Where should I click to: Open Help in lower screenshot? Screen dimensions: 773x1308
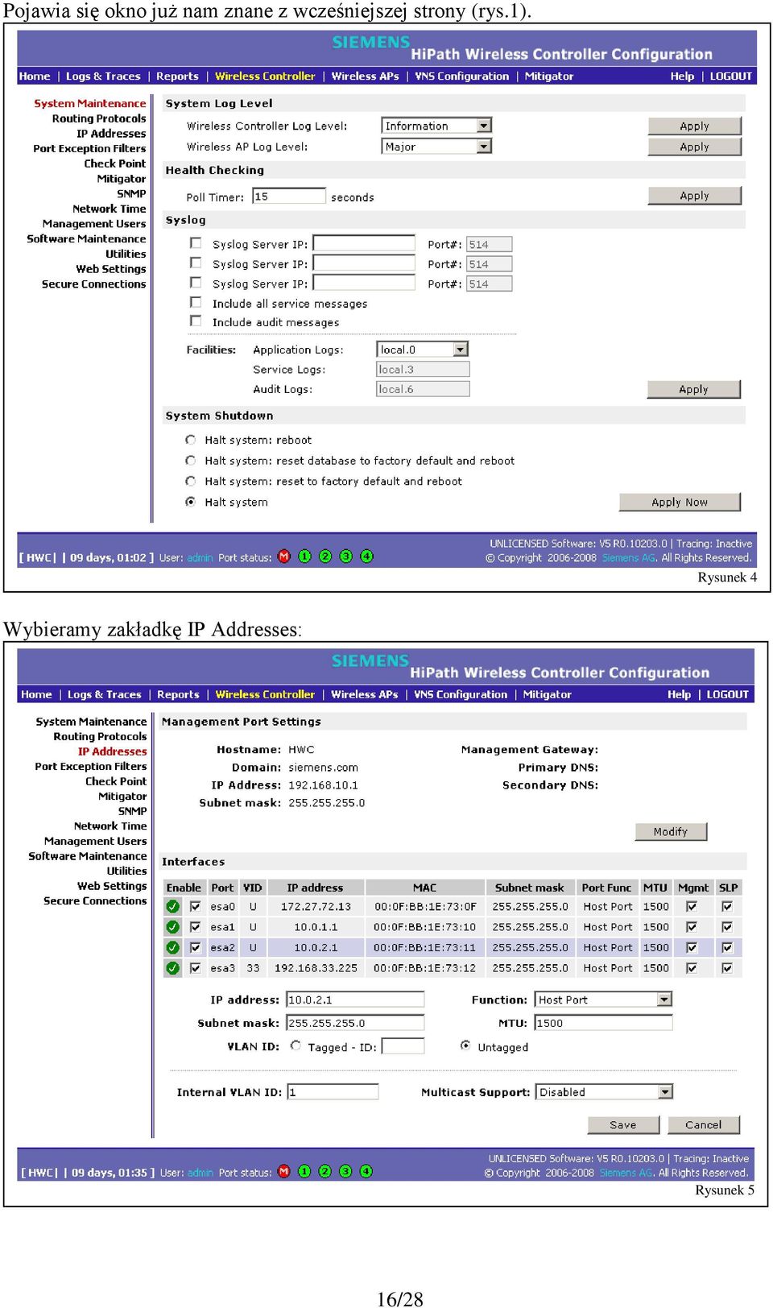coord(679,694)
